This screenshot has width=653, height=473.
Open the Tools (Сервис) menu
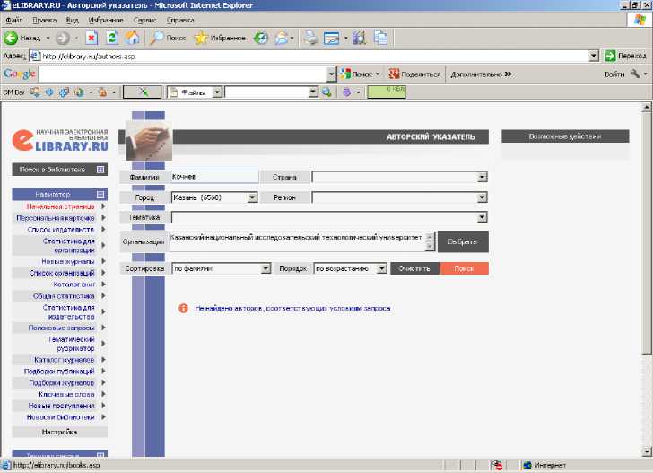coord(145,20)
